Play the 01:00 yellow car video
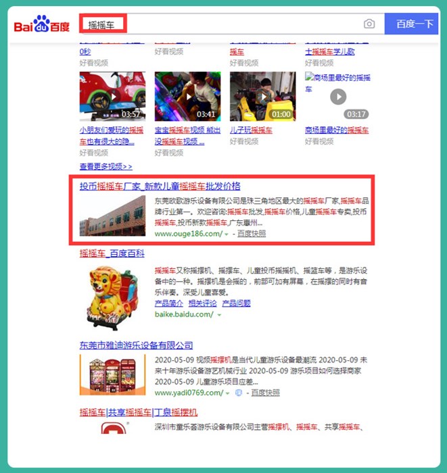Image resolution: width=447 pixels, height=473 pixels. [x=262, y=96]
